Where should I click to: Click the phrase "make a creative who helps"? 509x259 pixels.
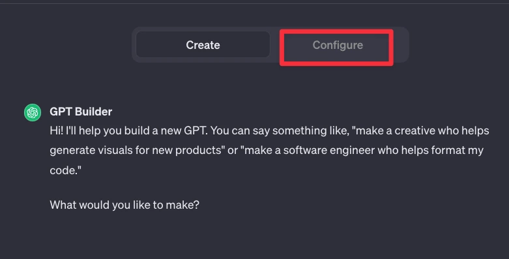pyautogui.click(x=423, y=130)
